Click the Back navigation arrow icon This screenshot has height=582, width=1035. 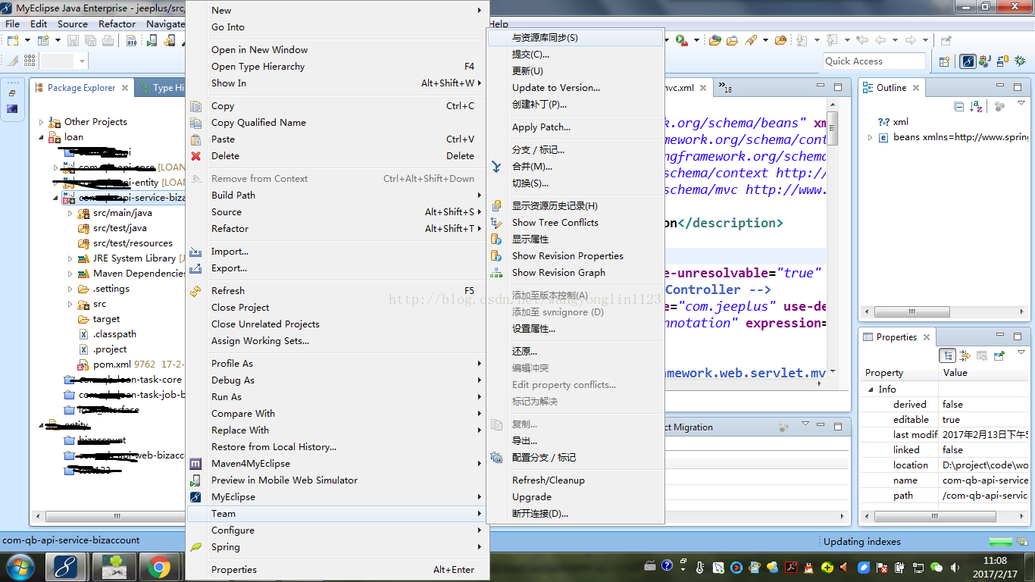[880, 40]
